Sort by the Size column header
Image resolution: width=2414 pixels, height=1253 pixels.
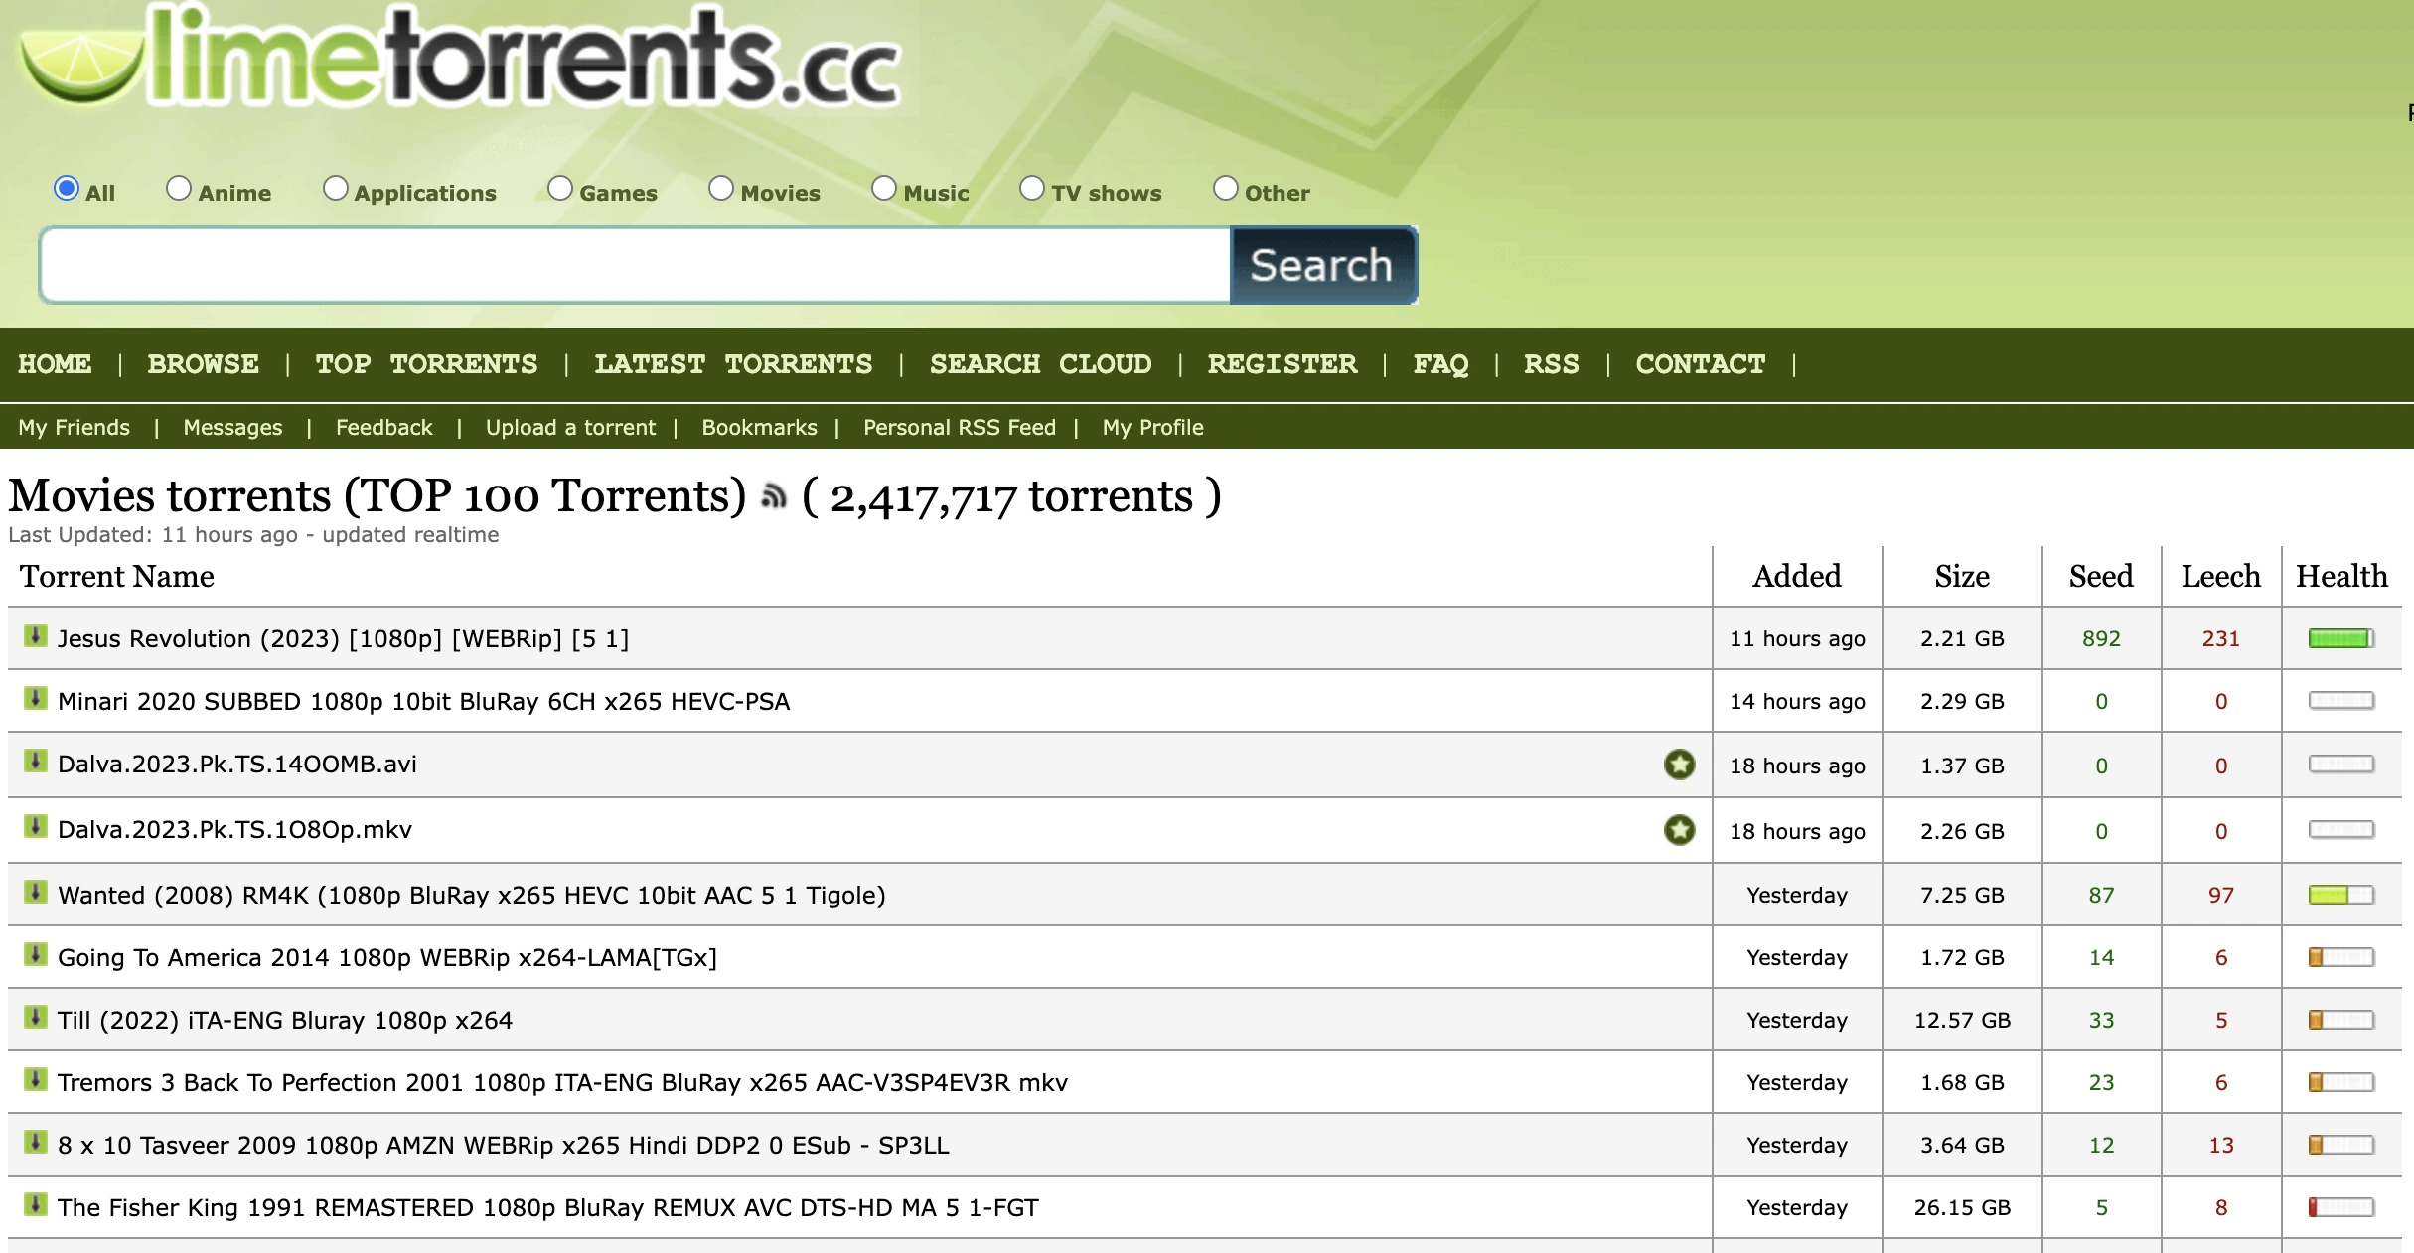(x=1962, y=577)
